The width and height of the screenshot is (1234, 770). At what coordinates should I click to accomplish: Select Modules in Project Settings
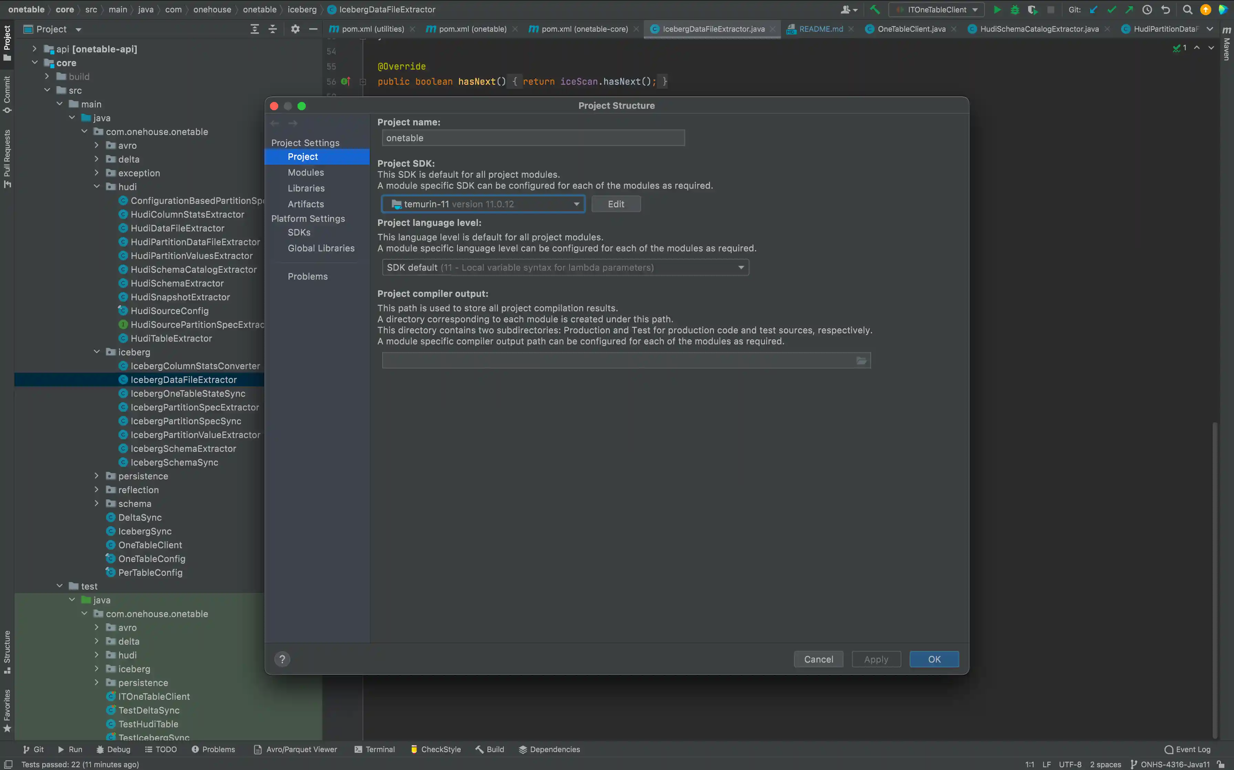305,173
